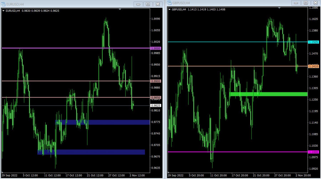
Task: Click the EURUSD,H4 title bar text
Action: 15,4
